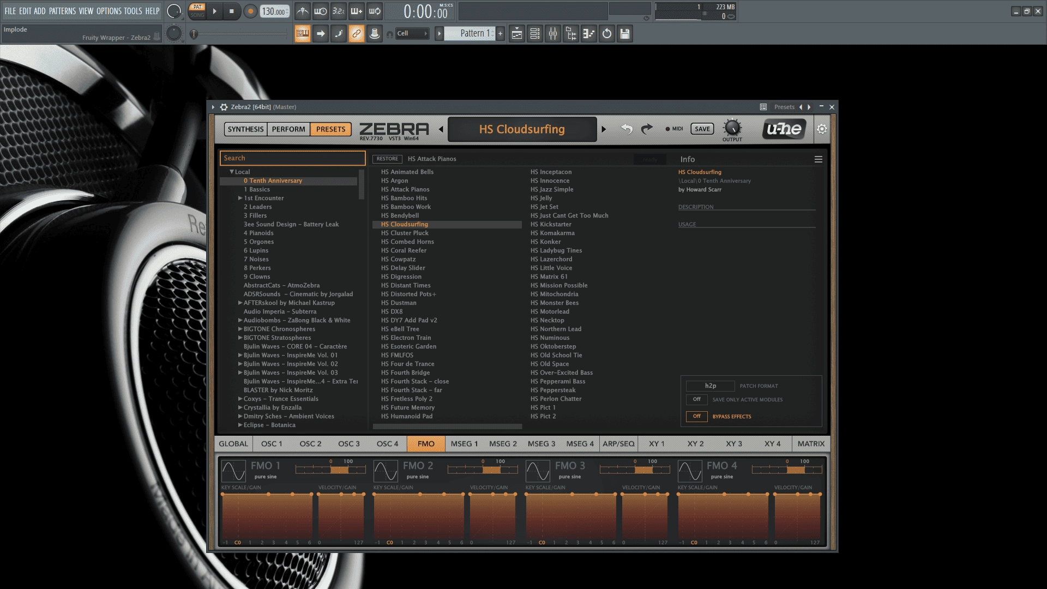This screenshot has height=589, width=1047.
Task: Toggle the Record button
Action: [250, 11]
